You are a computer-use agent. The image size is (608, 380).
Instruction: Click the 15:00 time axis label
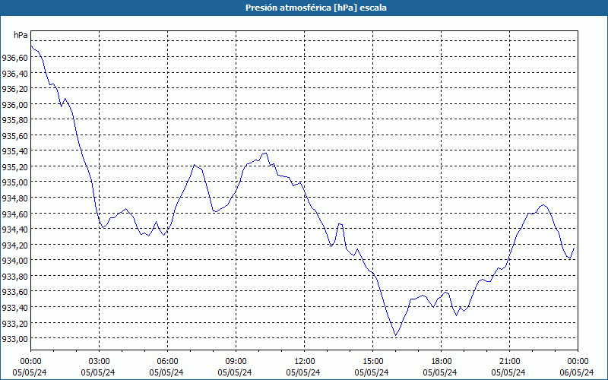372,361
